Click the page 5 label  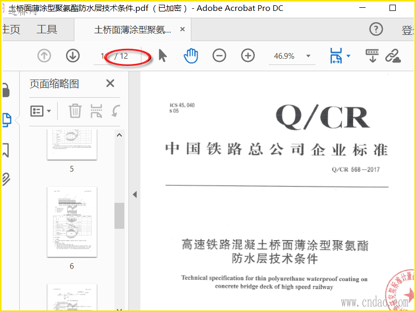[72, 169]
